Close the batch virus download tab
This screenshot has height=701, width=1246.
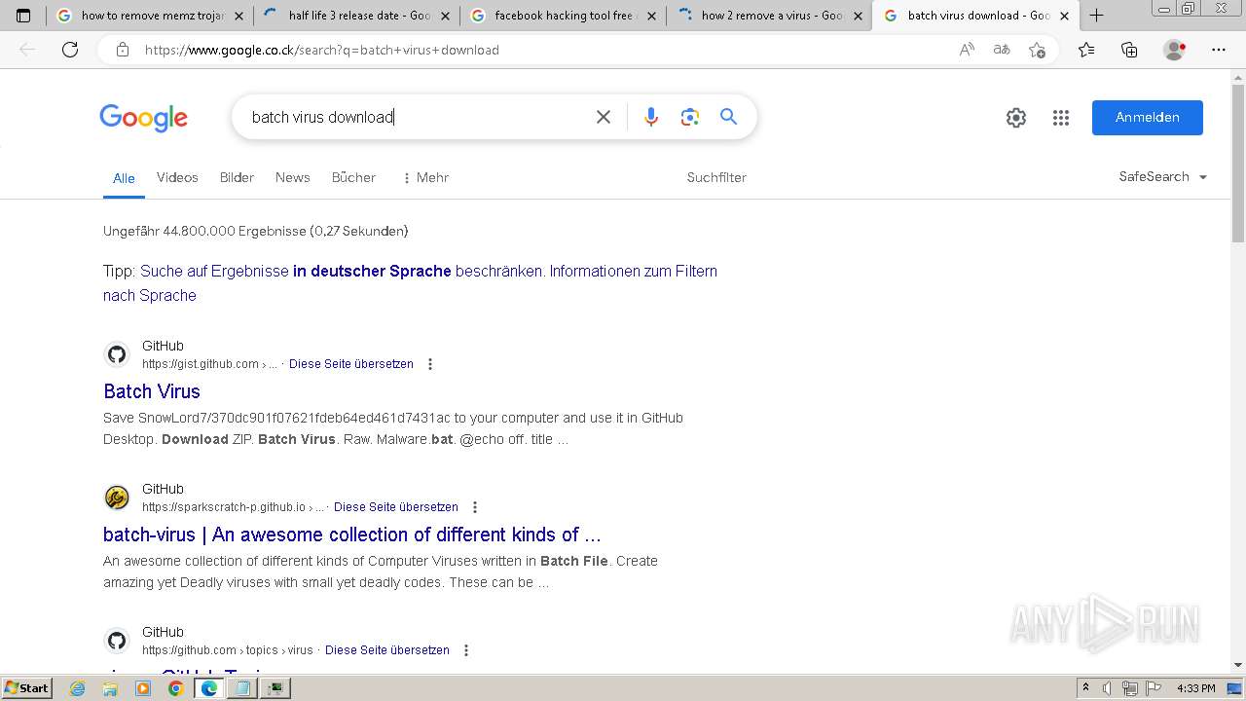[1064, 16]
